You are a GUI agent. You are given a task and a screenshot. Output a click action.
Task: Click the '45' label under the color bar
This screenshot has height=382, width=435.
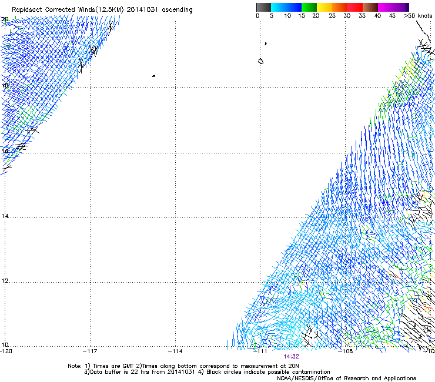pyautogui.click(x=392, y=16)
